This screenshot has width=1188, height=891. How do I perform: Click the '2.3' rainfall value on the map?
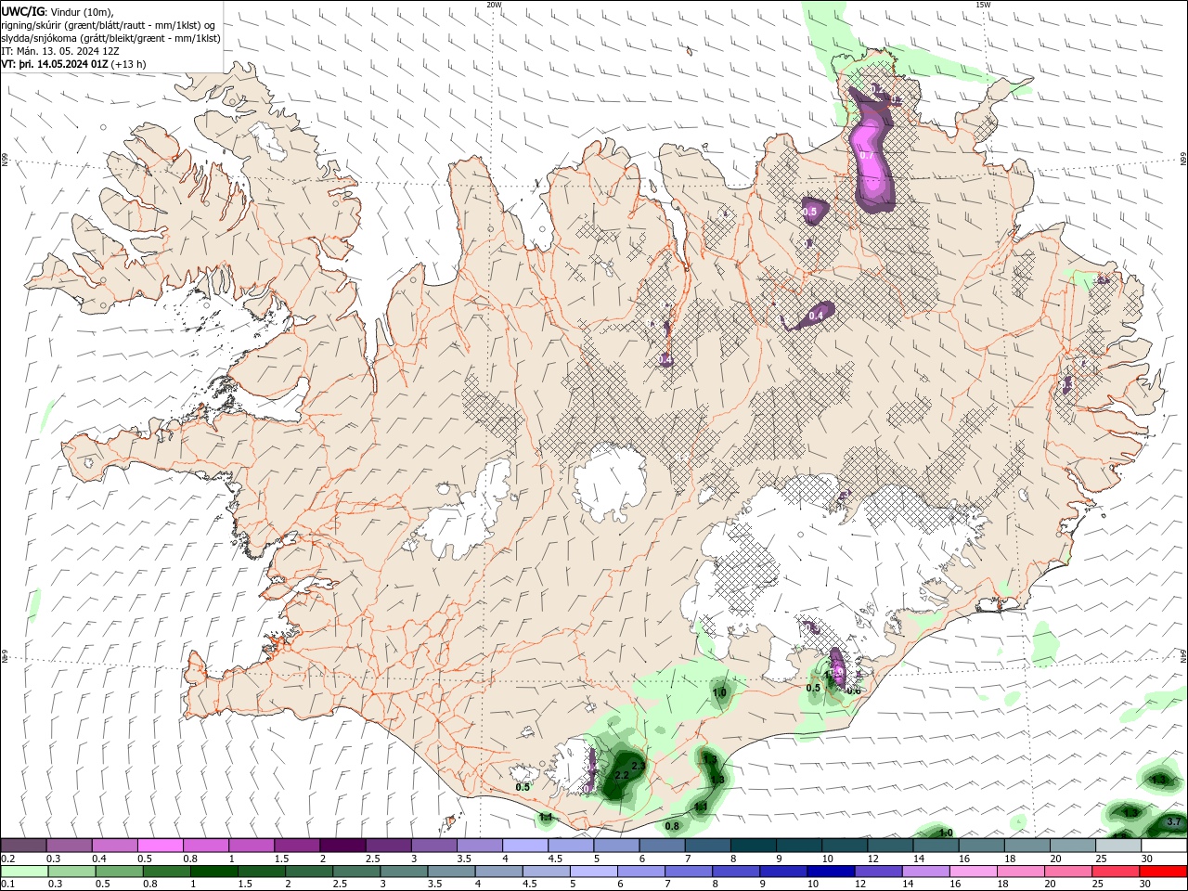[x=638, y=766]
